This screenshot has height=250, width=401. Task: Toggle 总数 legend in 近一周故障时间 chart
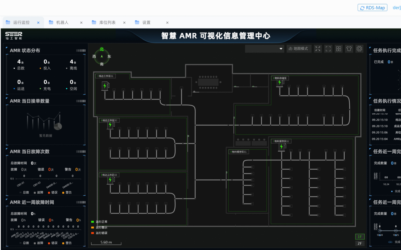pos(24,243)
